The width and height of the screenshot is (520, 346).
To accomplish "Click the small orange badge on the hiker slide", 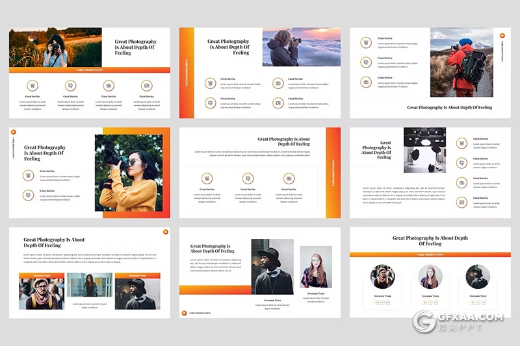I will (x=502, y=36).
